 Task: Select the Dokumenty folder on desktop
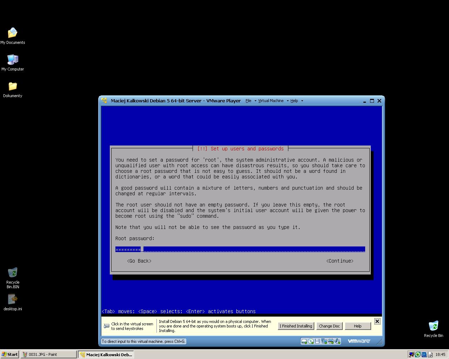[13, 89]
